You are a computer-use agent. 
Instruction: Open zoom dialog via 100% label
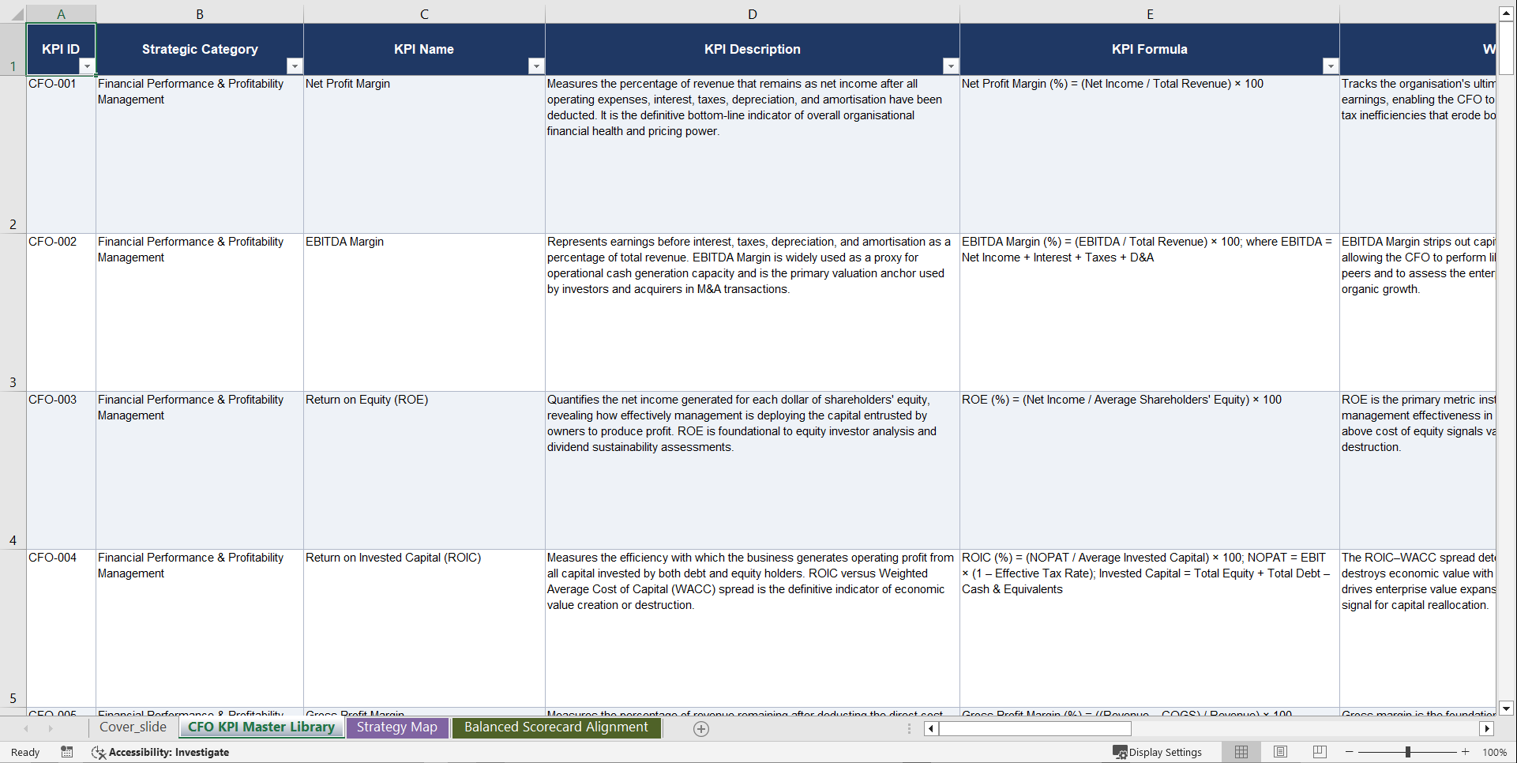coord(1494,752)
